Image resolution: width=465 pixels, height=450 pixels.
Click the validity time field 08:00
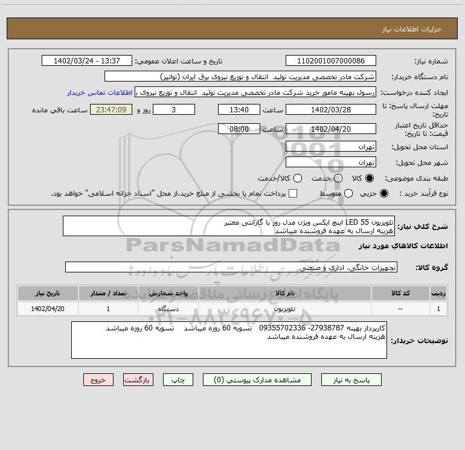click(x=239, y=129)
